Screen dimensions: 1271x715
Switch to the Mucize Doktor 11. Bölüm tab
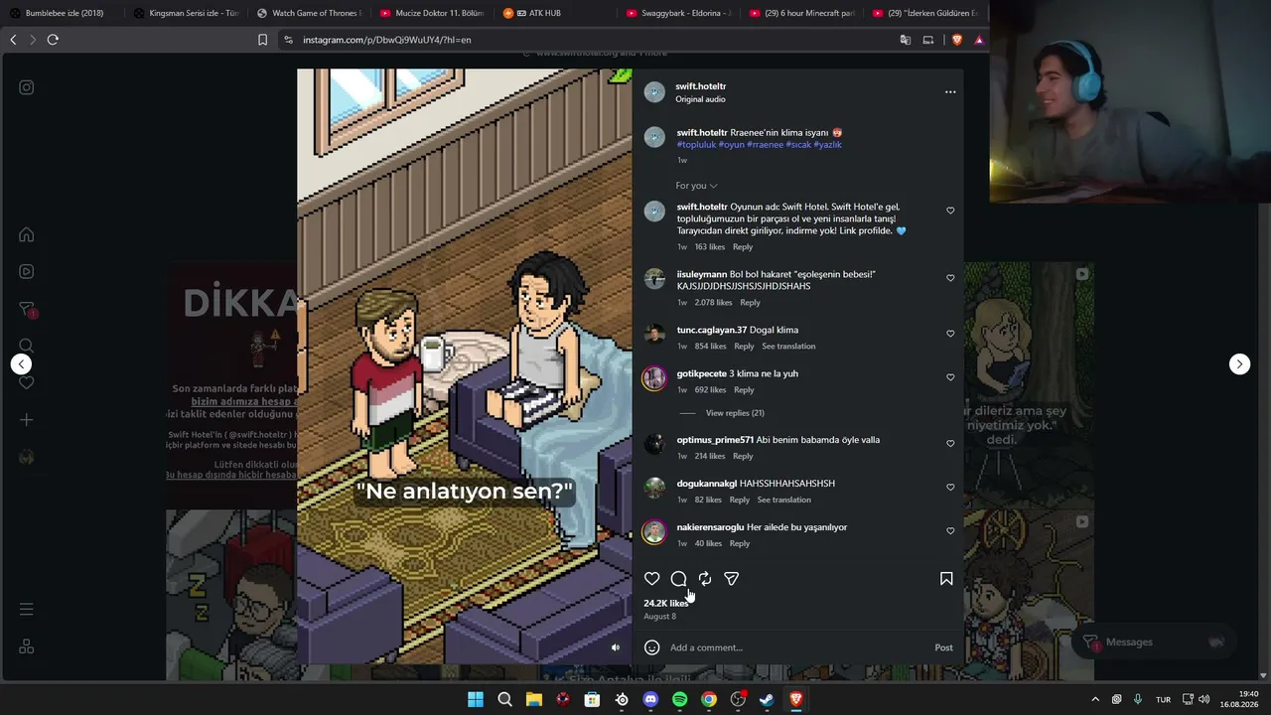click(x=432, y=13)
